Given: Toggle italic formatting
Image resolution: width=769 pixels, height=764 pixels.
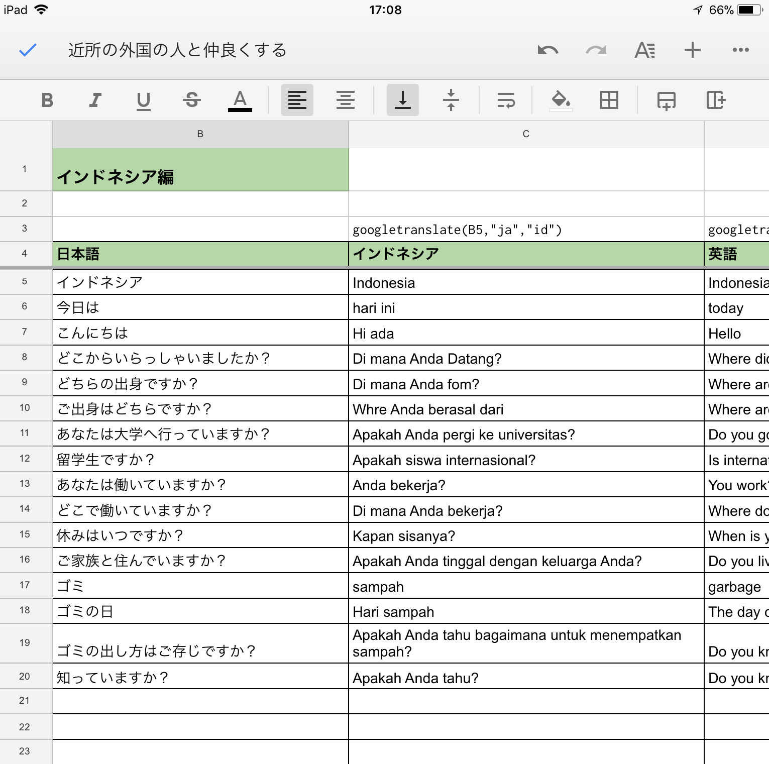Looking at the screenshot, I should click(x=95, y=100).
